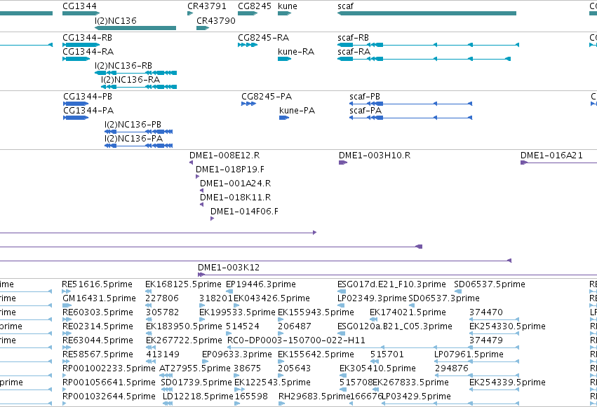
Task: Open EST RE58567.5prime
Action: point(66,361)
